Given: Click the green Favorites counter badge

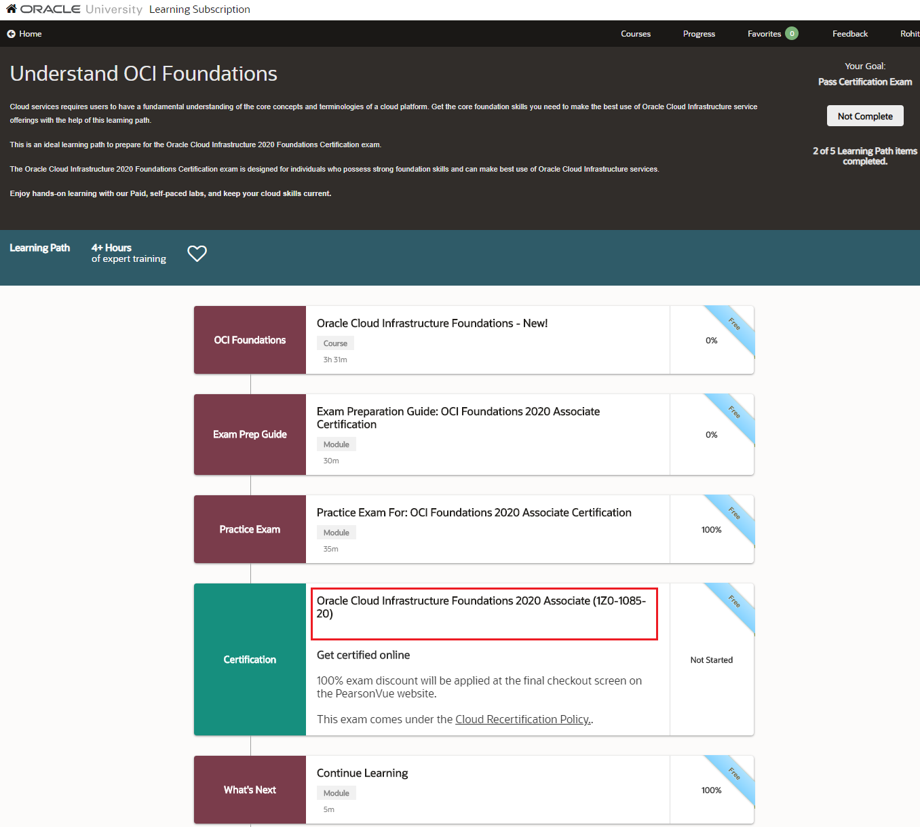Looking at the screenshot, I should tap(793, 33).
